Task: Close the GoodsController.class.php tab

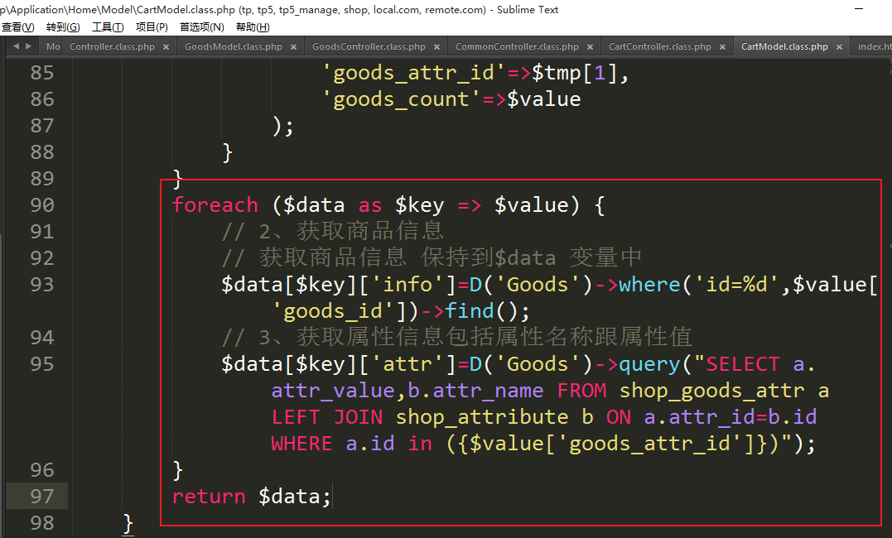Action: pos(437,47)
